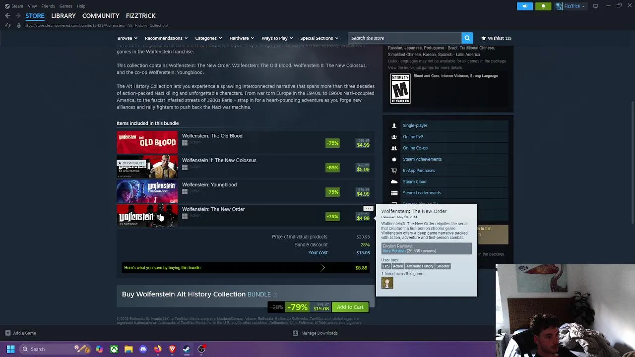Expand the Recommendations dropdown
This screenshot has width=635, height=357.
tap(166, 38)
